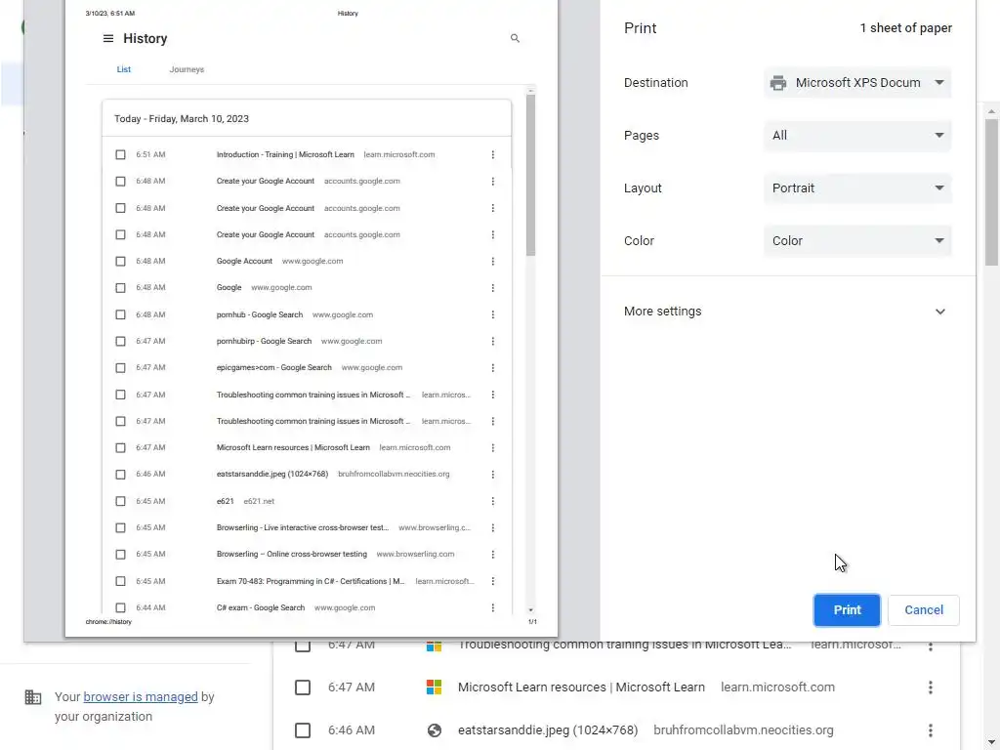Check the Google Account 6:48 AM entry
Screen dimensions: 1000x750
click(120, 261)
